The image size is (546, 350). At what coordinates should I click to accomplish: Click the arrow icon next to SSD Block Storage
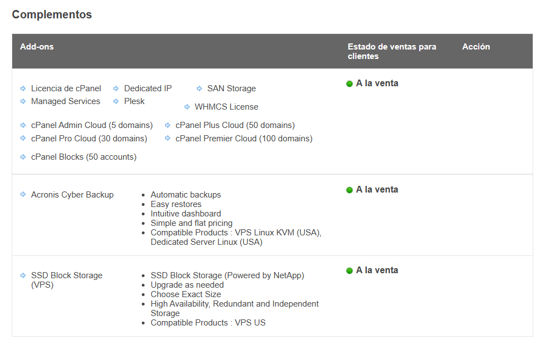pos(23,275)
